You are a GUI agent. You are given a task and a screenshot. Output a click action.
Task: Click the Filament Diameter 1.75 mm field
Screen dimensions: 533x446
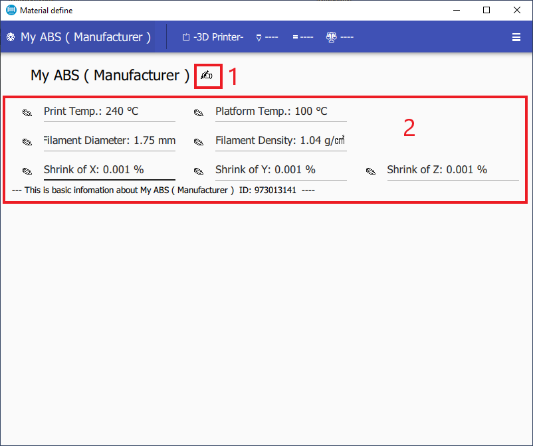(110, 141)
